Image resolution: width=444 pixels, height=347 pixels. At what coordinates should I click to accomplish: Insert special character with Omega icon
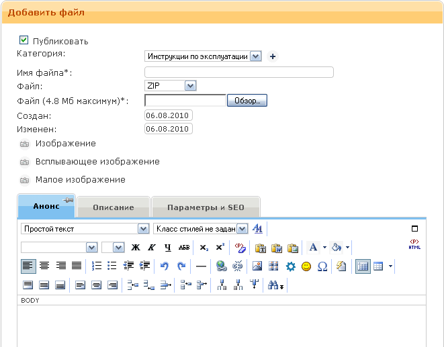(x=322, y=266)
